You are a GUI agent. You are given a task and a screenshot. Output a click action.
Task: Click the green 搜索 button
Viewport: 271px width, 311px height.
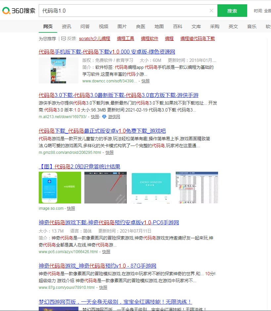click(x=232, y=11)
